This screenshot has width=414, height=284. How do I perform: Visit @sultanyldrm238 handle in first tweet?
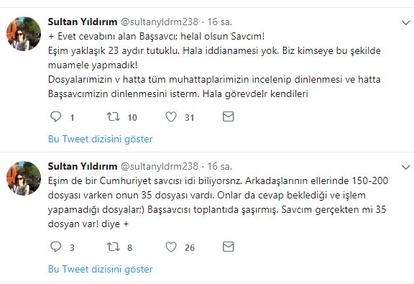(160, 22)
